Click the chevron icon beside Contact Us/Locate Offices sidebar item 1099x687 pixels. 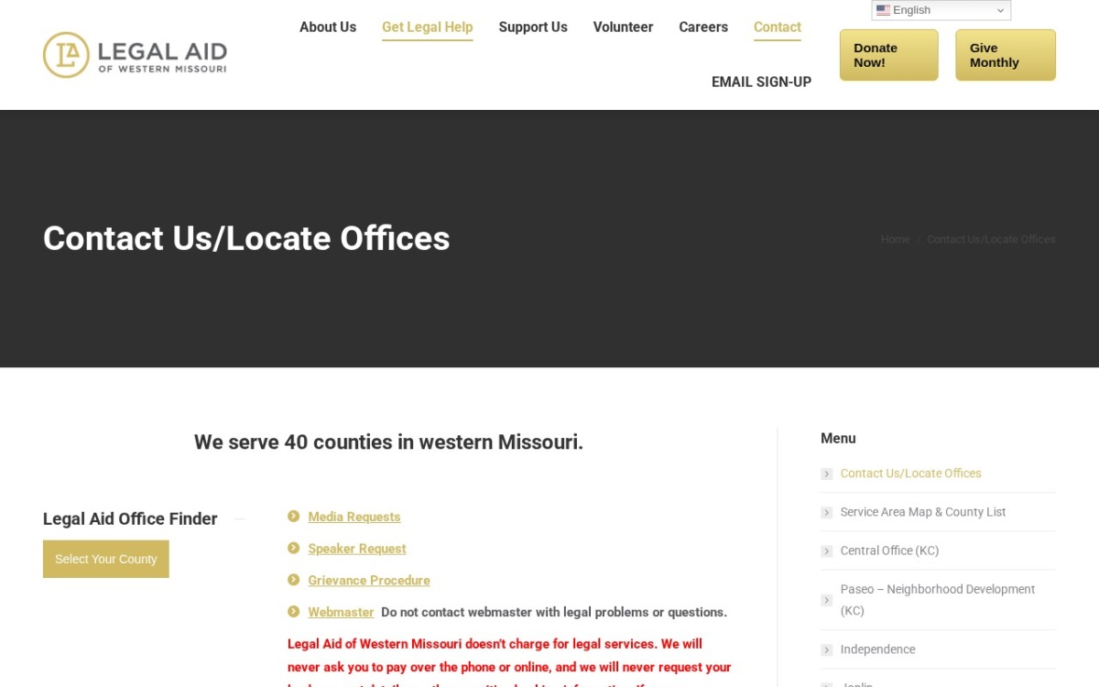(x=826, y=474)
